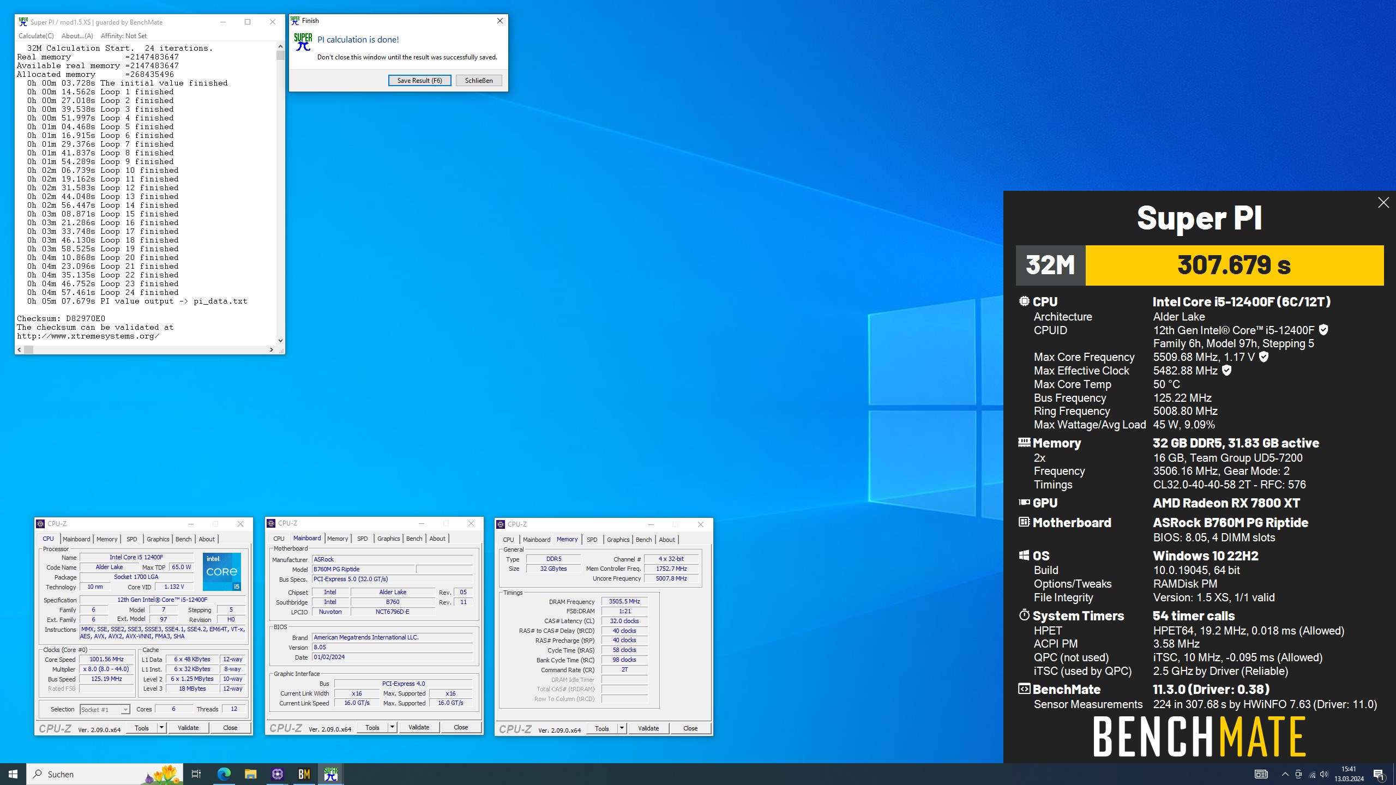Switch to CPU tab in Mainboard CPU-Z window
1396x785 pixels.
[279, 539]
